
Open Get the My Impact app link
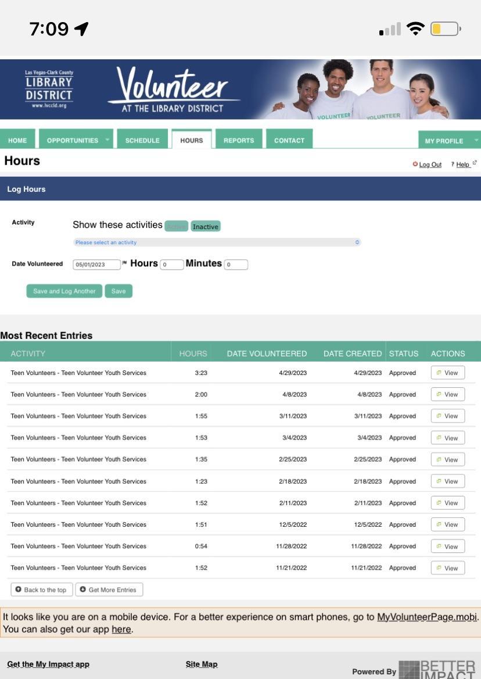48,664
